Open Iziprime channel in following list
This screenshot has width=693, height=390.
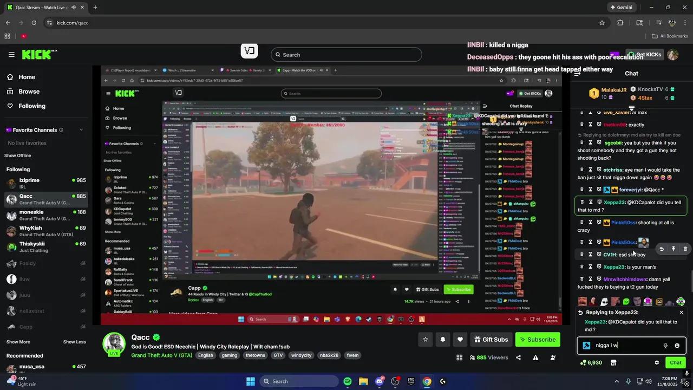(46, 183)
